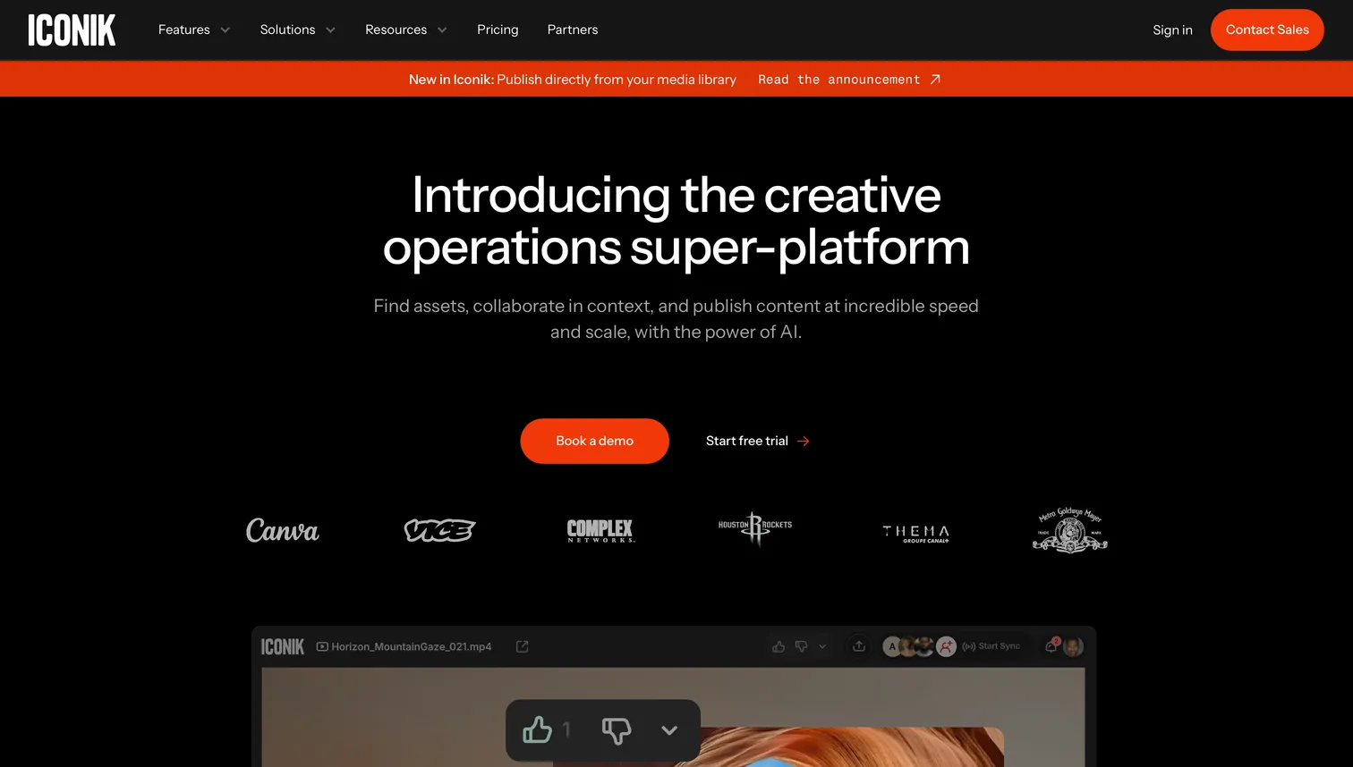This screenshot has height=767, width=1353.
Task: Click the VICE logo
Action: (439, 530)
